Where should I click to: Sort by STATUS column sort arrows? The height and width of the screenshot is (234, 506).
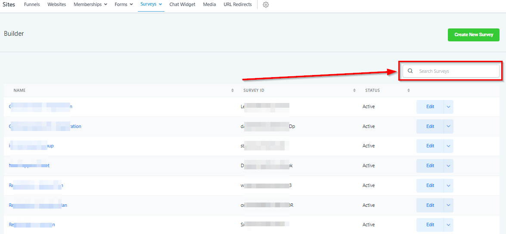point(408,90)
